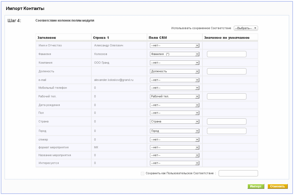Focus default value field for 'Фамилия'
This screenshot has width=294, height=195.
click(227, 54)
